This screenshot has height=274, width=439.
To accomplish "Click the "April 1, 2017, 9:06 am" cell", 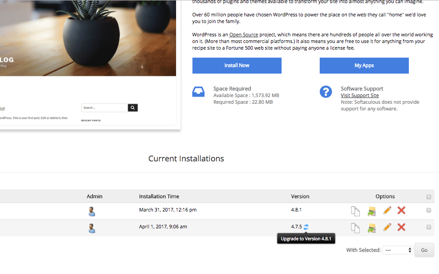I will point(163,227).
